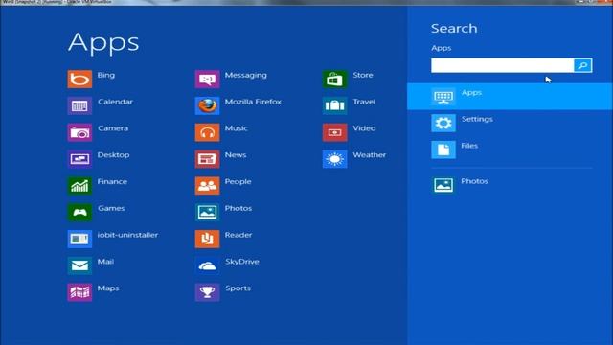Image resolution: width=613 pixels, height=345 pixels.
Task: Open the Games controller icon
Action: coord(79,212)
